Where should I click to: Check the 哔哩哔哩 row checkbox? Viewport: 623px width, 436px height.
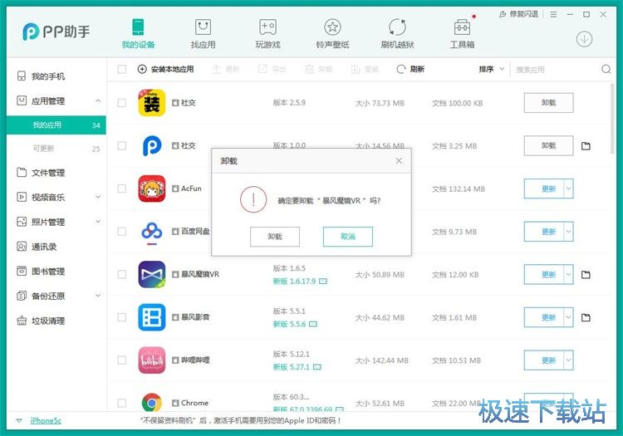(x=122, y=360)
